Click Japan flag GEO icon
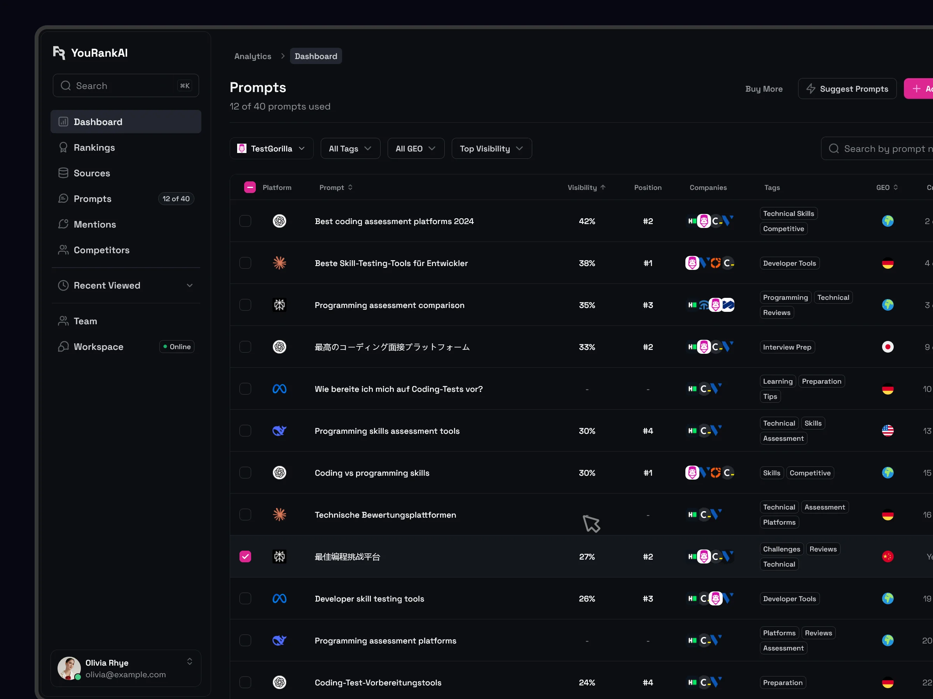Viewport: 933px width, 699px height. (888, 347)
